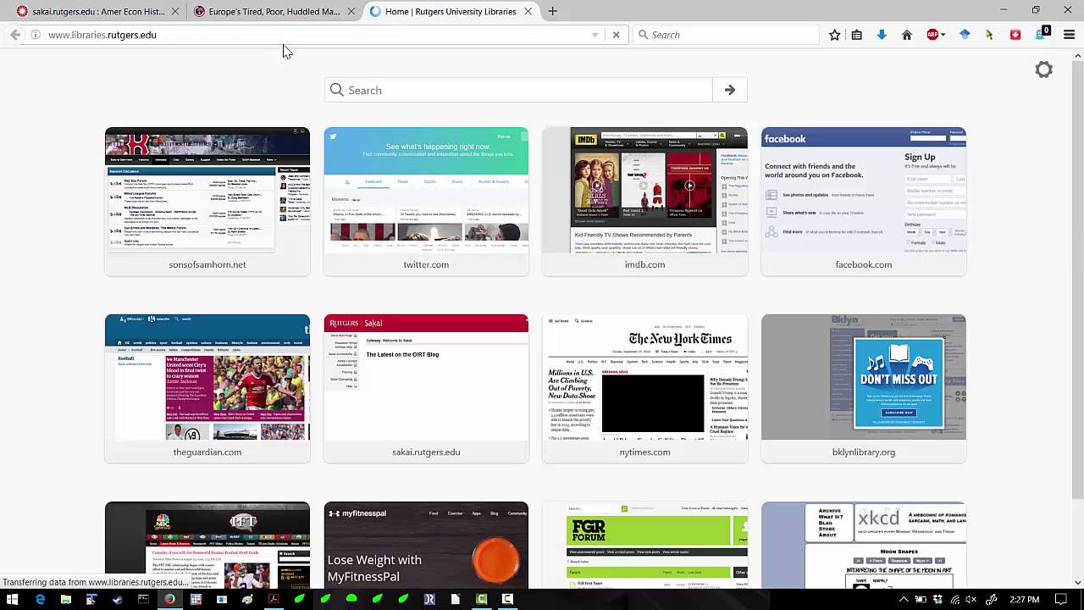Close the Europe's Tired, Poor tab
The width and height of the screenshot is (1084, 610).
351,12
